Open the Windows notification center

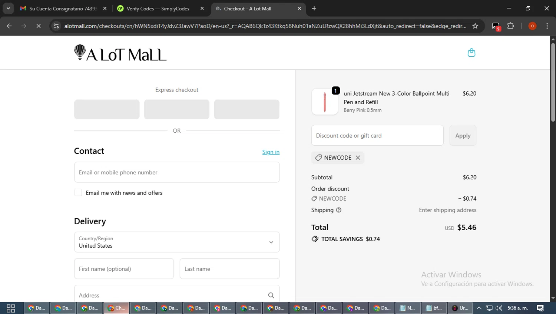[540, 308]
